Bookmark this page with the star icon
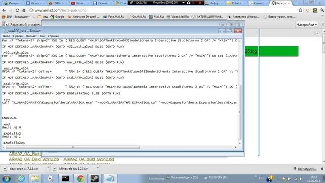This screenshot has height=183, width=325. pos(300,10)
